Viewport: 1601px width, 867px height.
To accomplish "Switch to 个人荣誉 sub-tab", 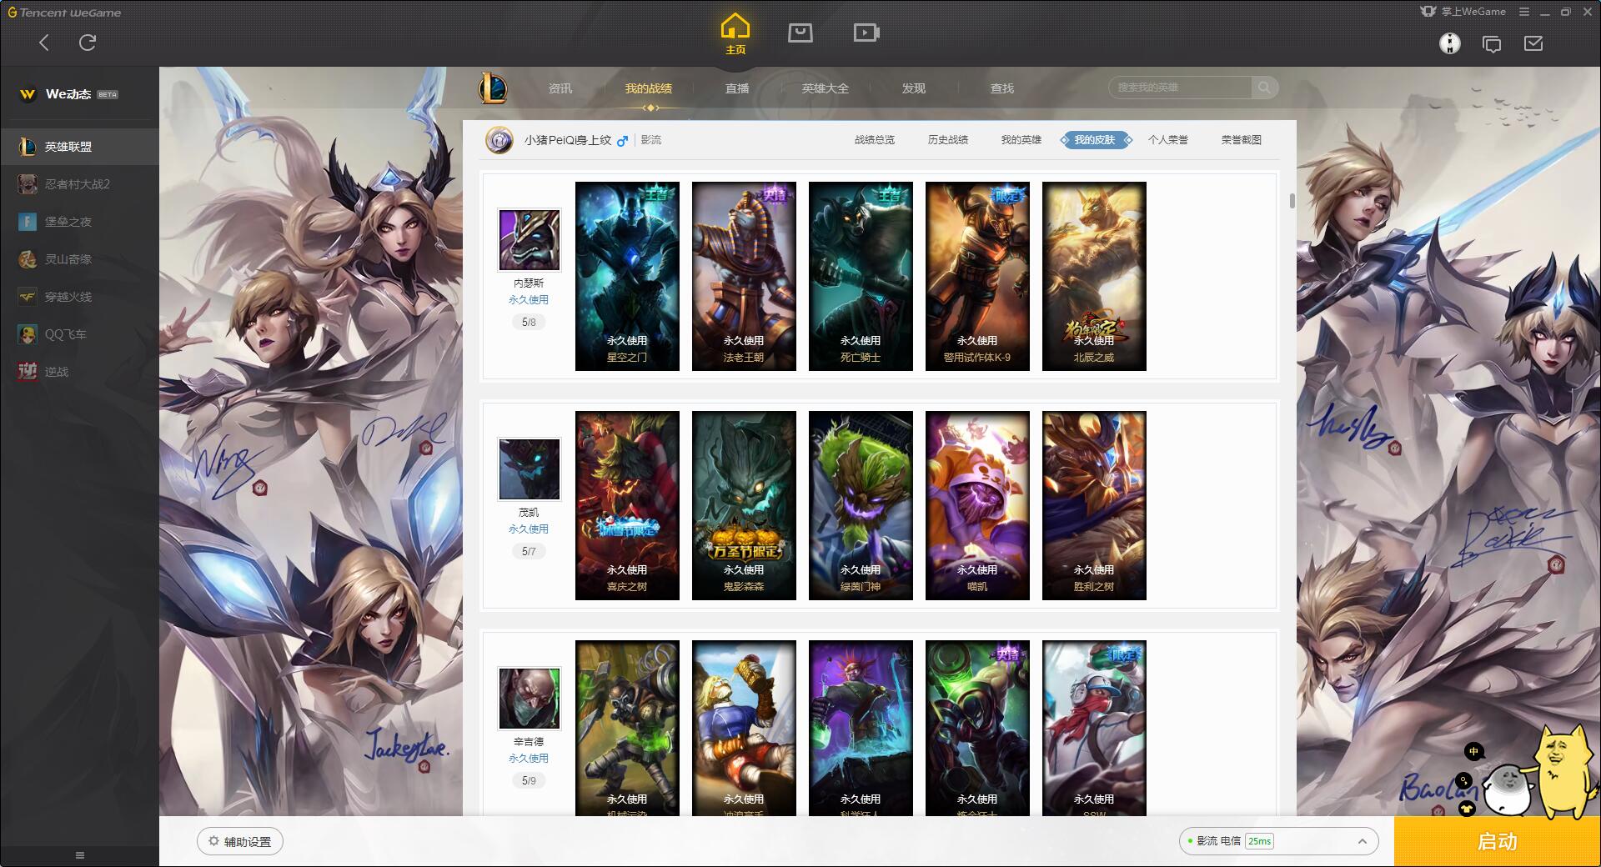I will coord(1168,140).
